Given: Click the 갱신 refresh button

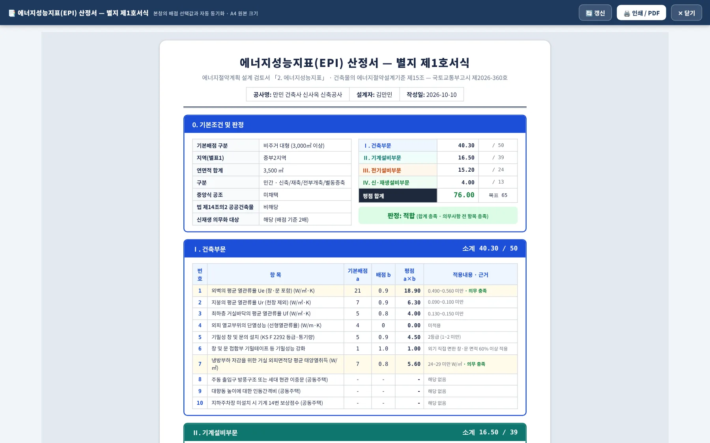Looking at the screenshot, I should [595, 13].
